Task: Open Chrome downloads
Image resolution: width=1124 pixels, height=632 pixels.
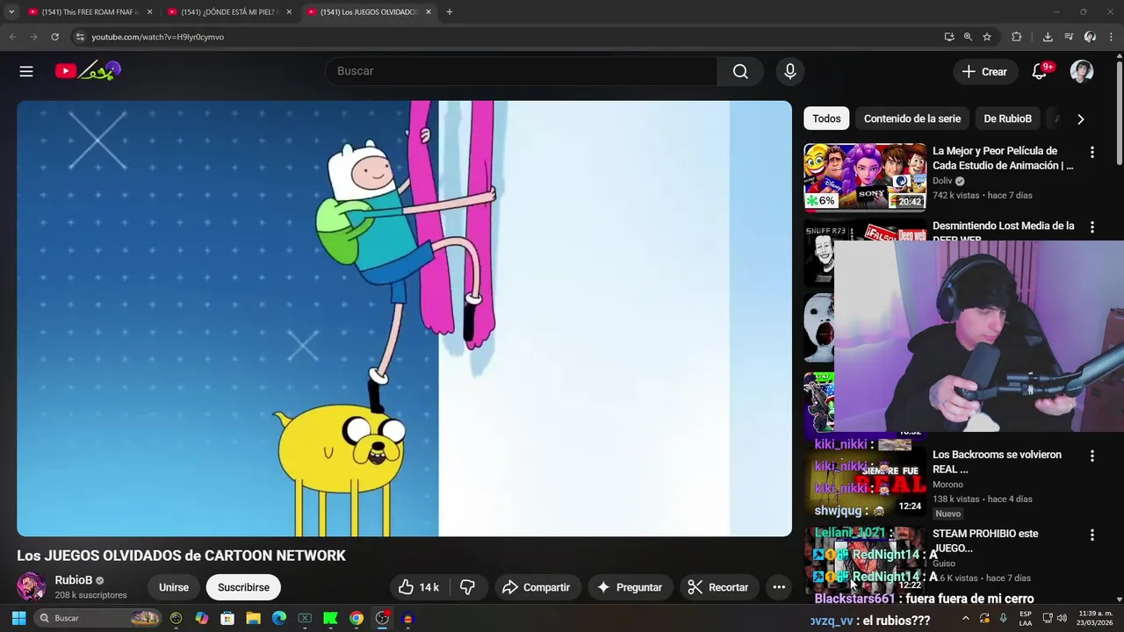Action: [1048, 37]
